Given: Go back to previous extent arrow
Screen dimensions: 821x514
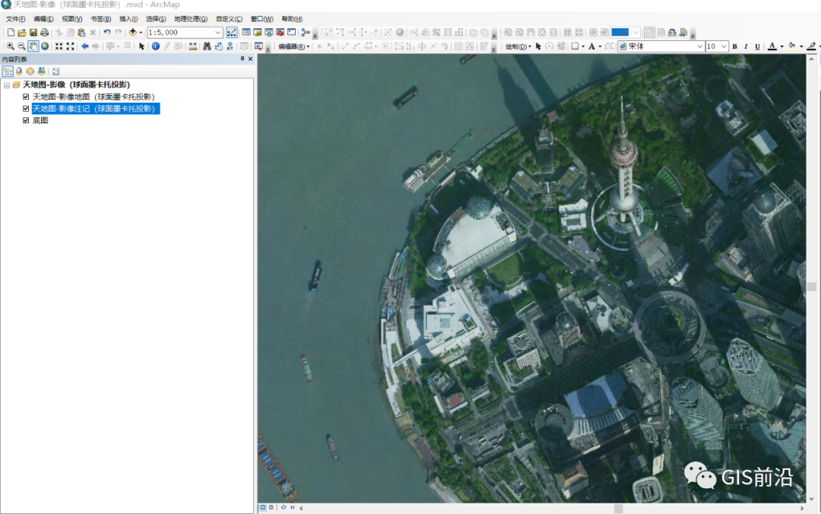Looking at the screenshot, I should (x=84, y=46).
